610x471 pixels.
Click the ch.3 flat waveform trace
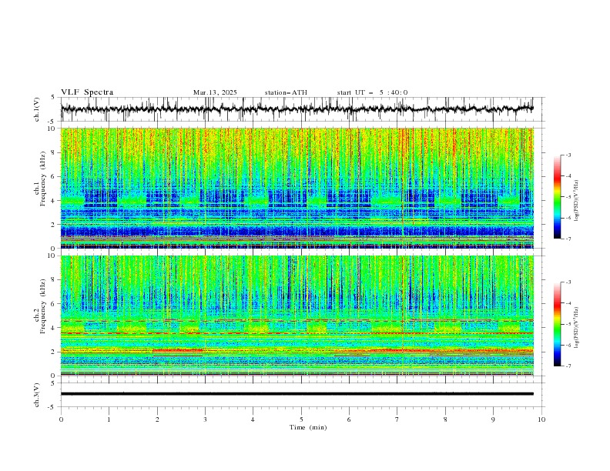(x=297, y=394)
